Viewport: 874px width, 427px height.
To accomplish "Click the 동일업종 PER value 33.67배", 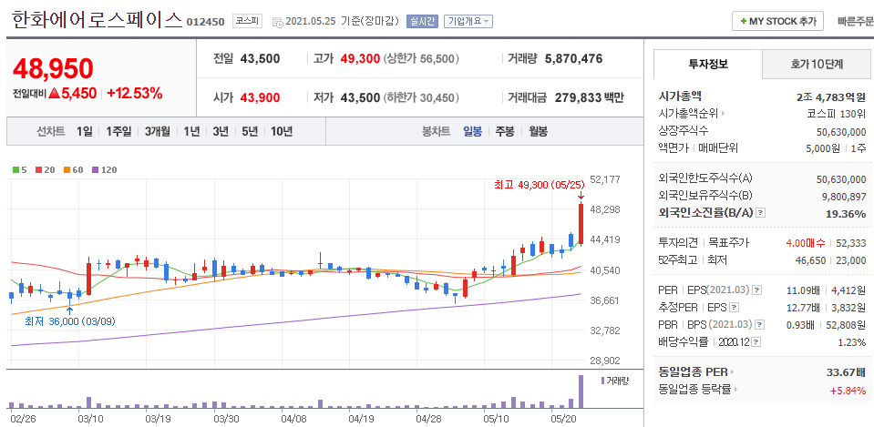I will point(845,371).
